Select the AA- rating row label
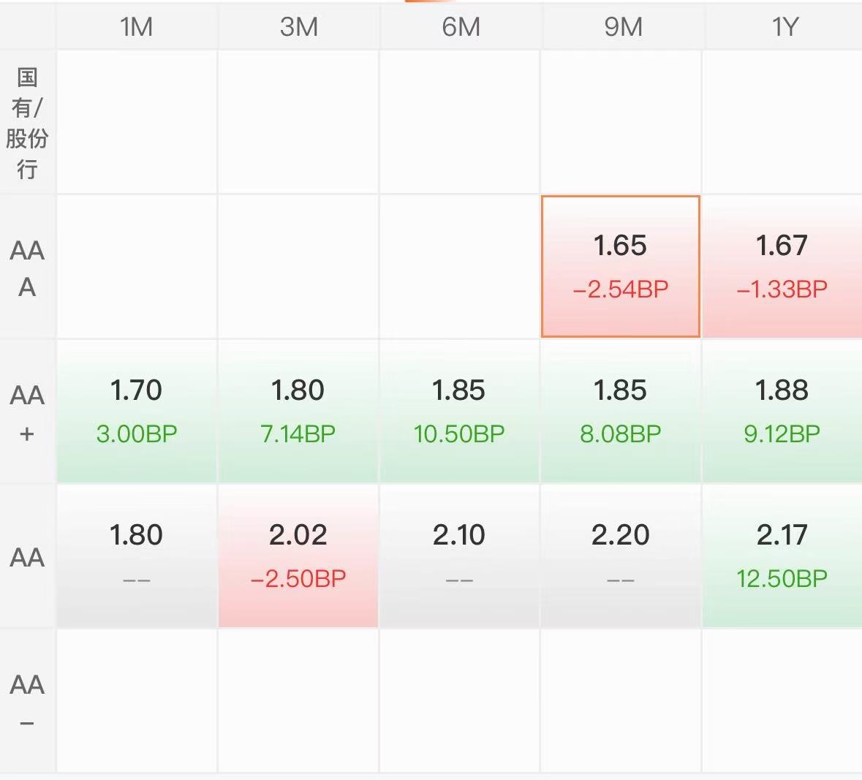The height and width of the screenshot is (780, 862). pyautogui.click(x=27, y=701)
